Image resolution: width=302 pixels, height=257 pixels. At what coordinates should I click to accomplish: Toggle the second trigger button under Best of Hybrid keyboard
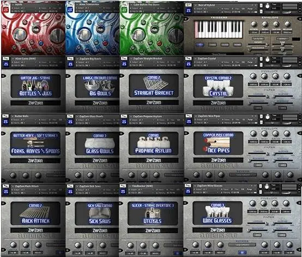[x=212, y=45]
